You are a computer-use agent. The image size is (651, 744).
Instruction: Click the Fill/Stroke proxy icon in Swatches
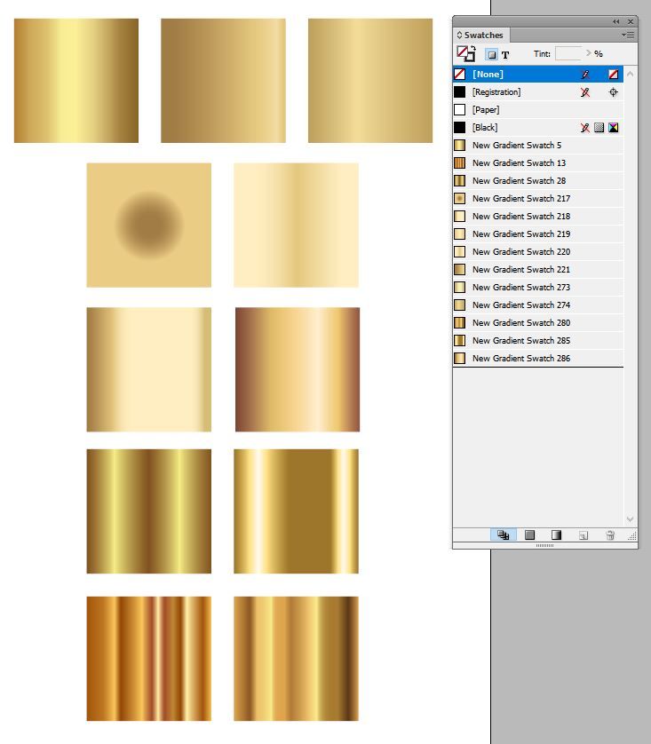[464, 54]
